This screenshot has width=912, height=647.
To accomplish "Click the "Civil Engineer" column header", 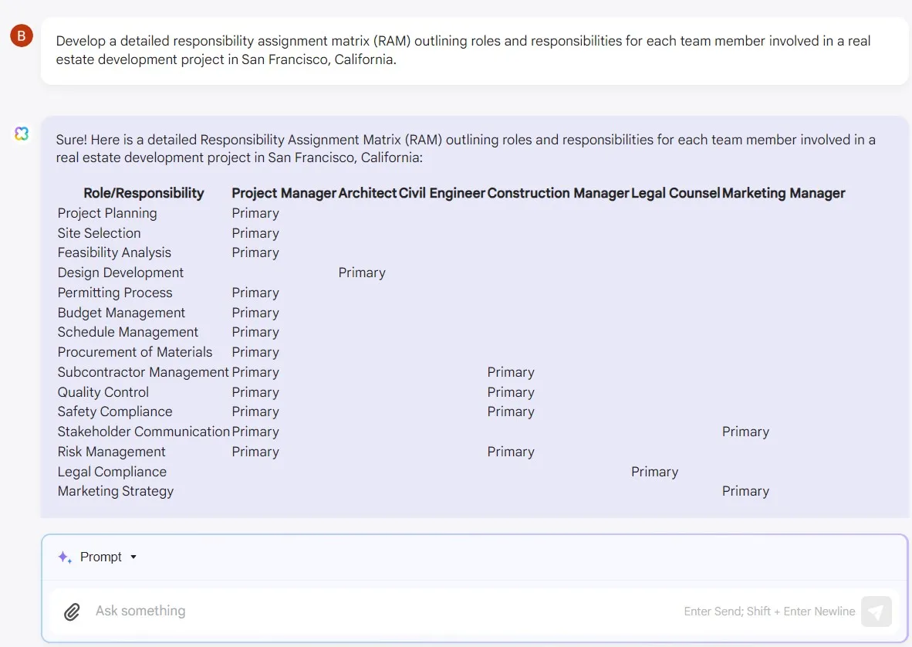I will (442, 193).
